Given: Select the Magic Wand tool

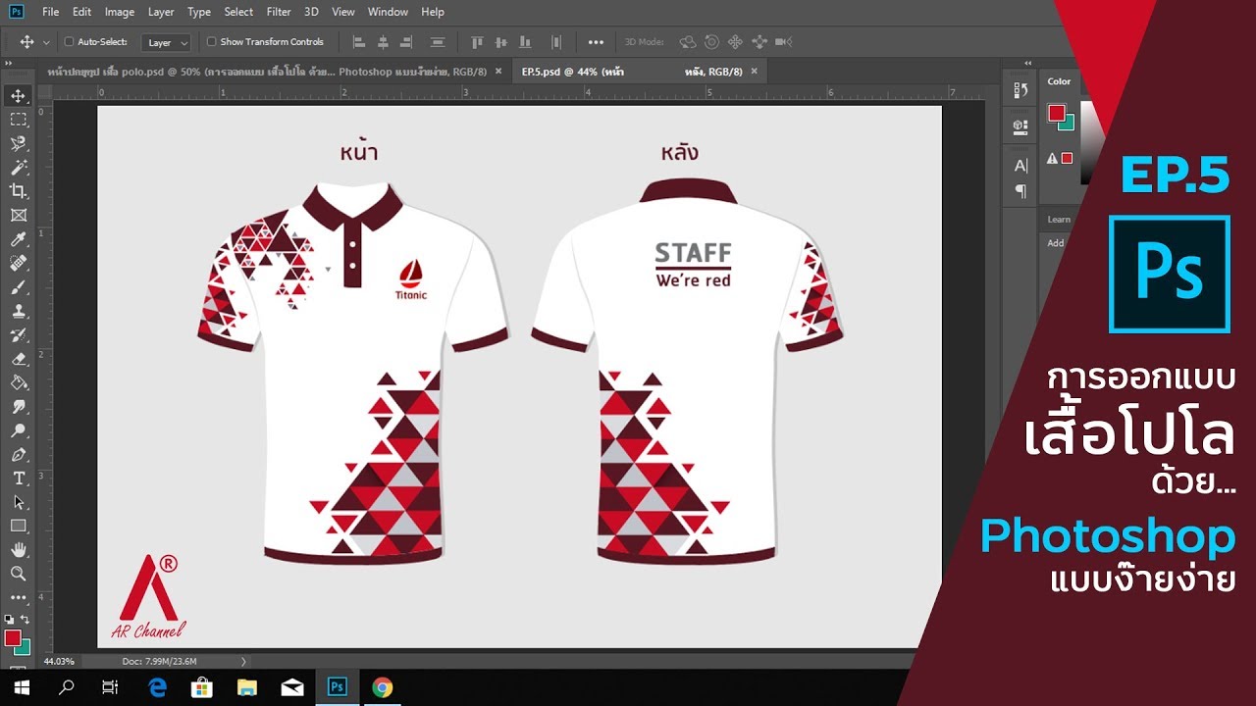Looking at the screenshot, I should (x=19, y=168).
